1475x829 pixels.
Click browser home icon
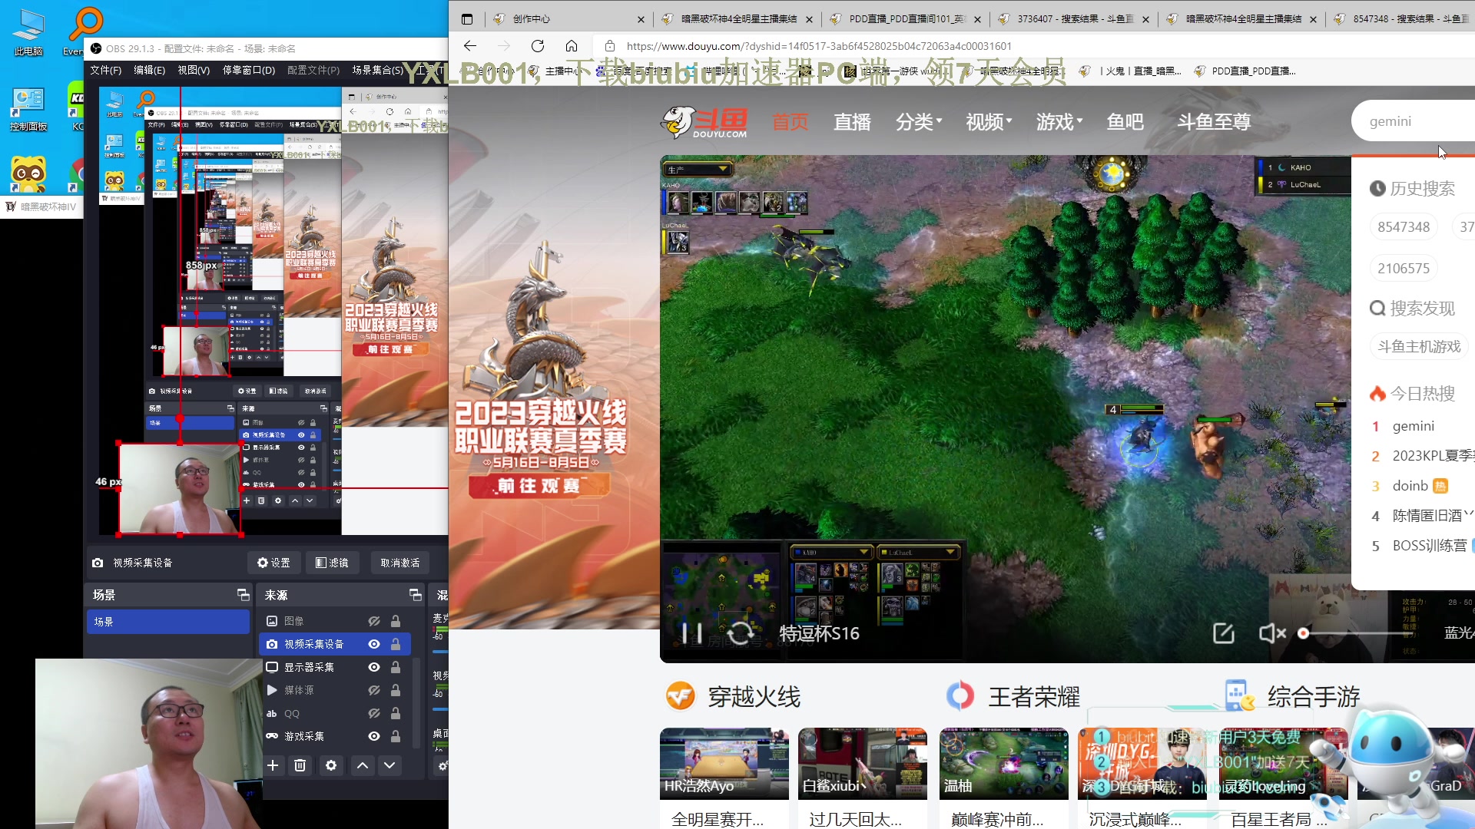(x=571, y=46)
